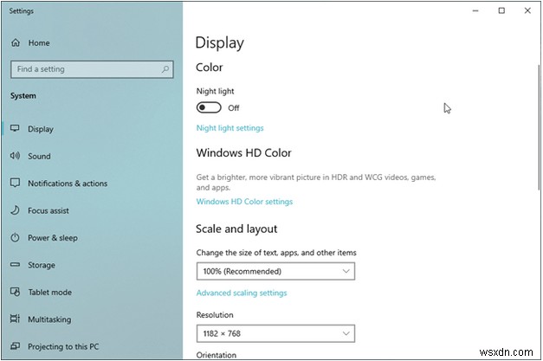Click the Storage drive icon
This screenshot has height=361, width=543.
(x=15, y=265)
